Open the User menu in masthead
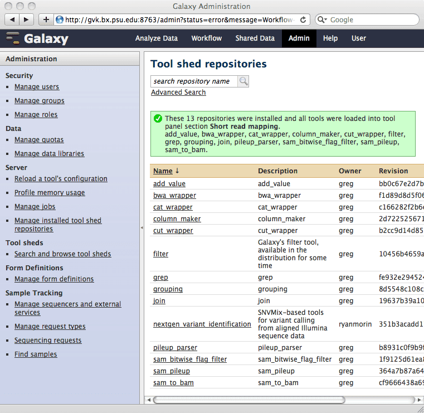The image size is (424, 413). [359, 38]
